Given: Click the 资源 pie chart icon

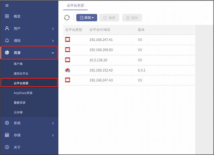Looking at the screenshot, I should click(7, 52).
